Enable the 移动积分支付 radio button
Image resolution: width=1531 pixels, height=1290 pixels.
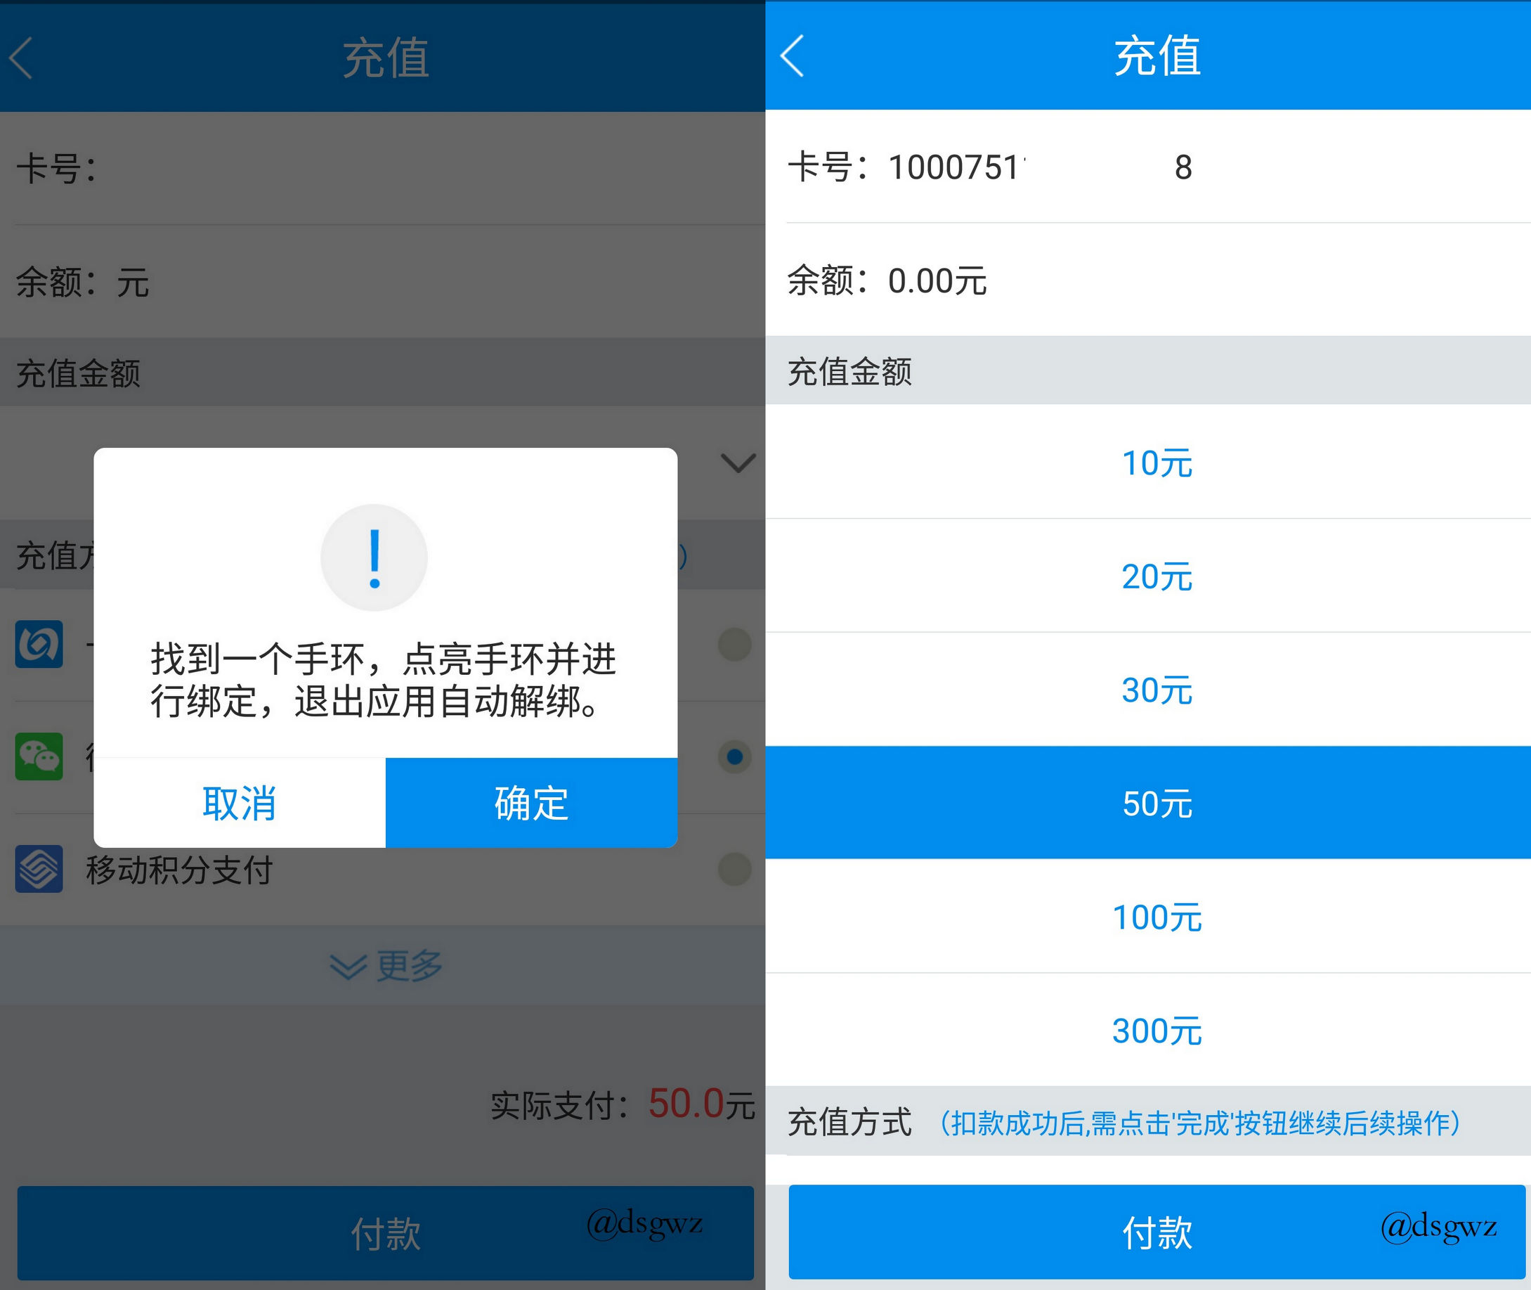click(734, 870)
